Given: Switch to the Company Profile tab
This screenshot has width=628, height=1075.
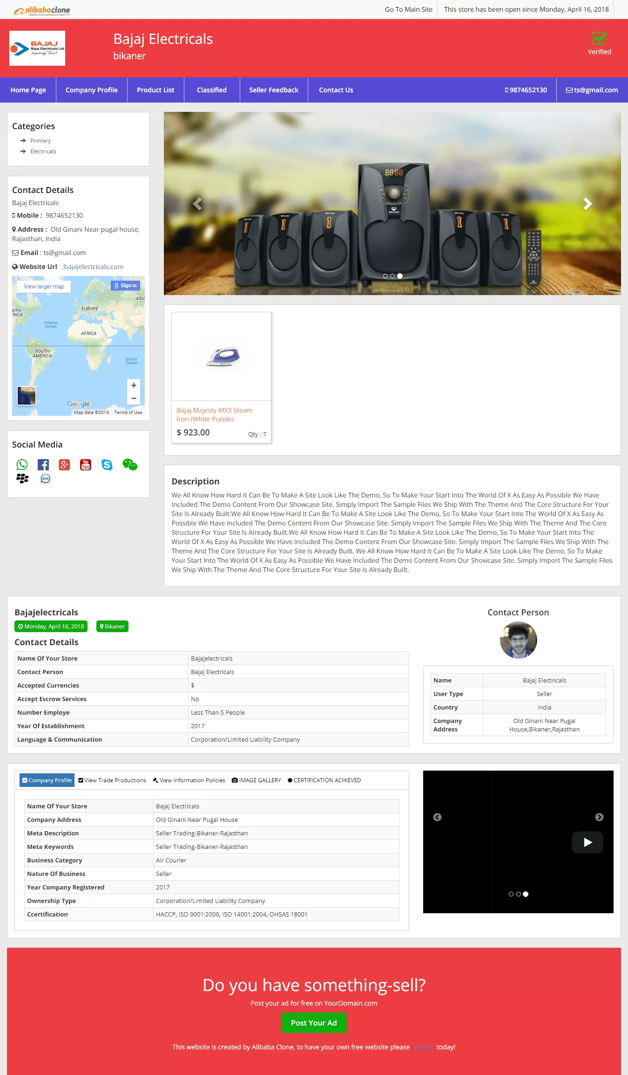Looking at the screenshot, I should pyautogui.click(x=47, y=780).
